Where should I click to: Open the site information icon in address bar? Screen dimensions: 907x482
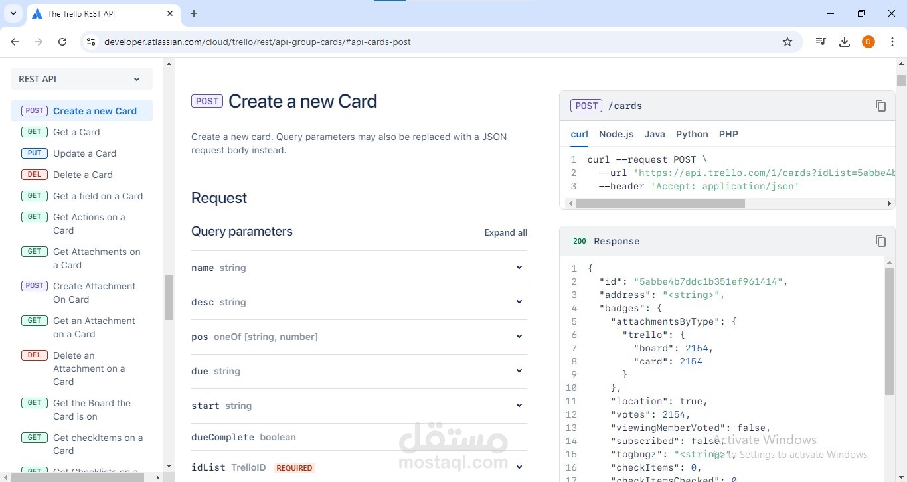click(91, 42)
